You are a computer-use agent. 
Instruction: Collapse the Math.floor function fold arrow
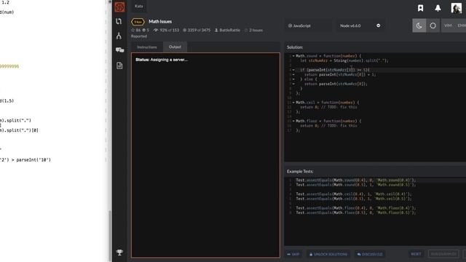(x=293, y=122)
